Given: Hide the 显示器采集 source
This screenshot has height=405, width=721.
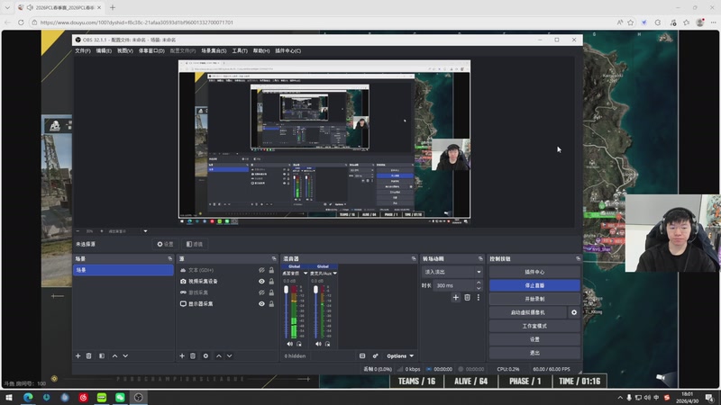Looking at the screenshot, I should (x=261, y=303).
